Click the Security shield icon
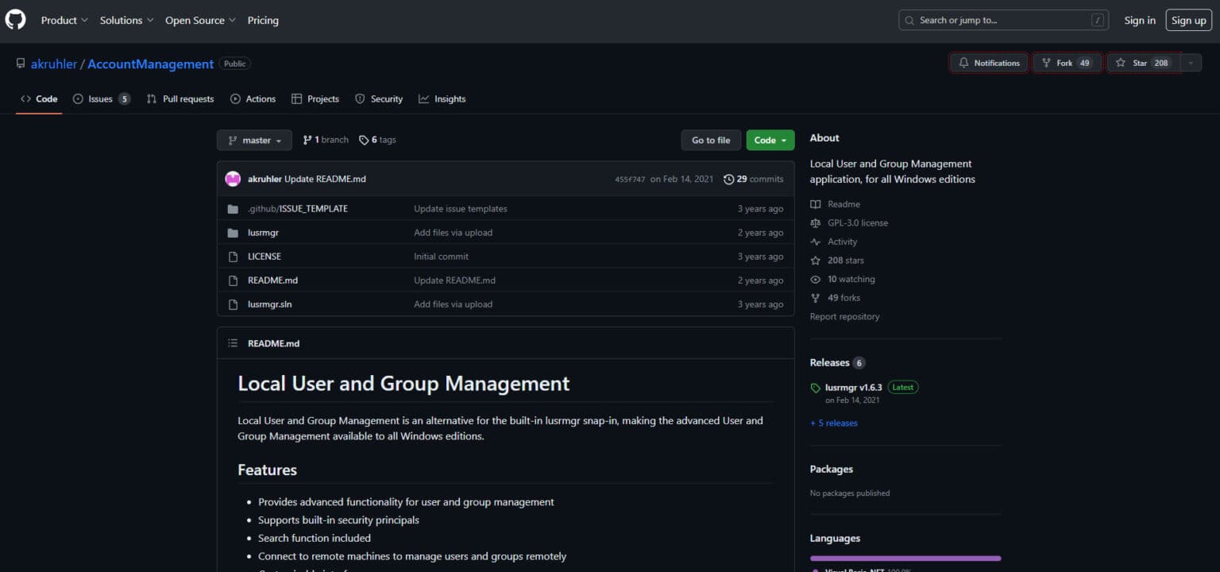The width and height of the screenshot is (1220, 572). tap(361, 99)
